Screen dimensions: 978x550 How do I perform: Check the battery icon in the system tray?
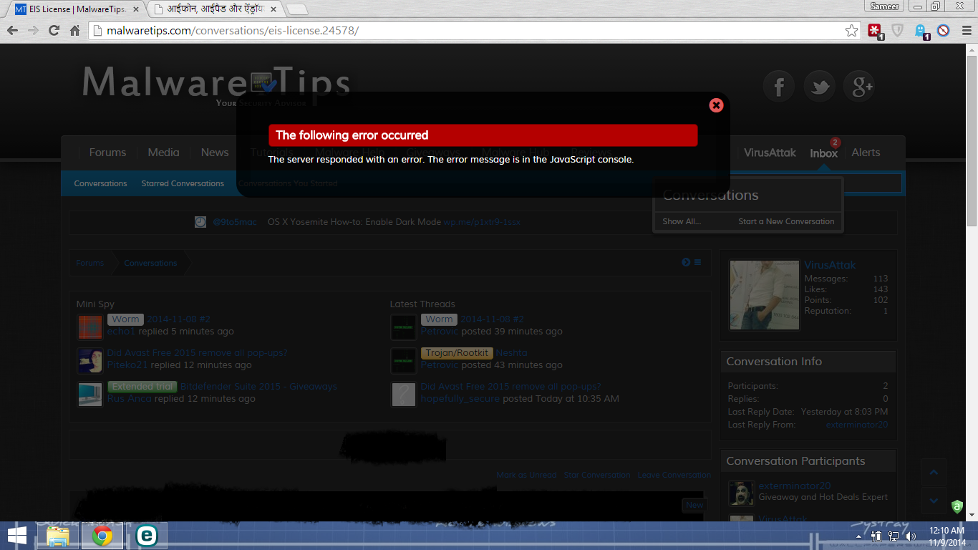pos(876,536)
